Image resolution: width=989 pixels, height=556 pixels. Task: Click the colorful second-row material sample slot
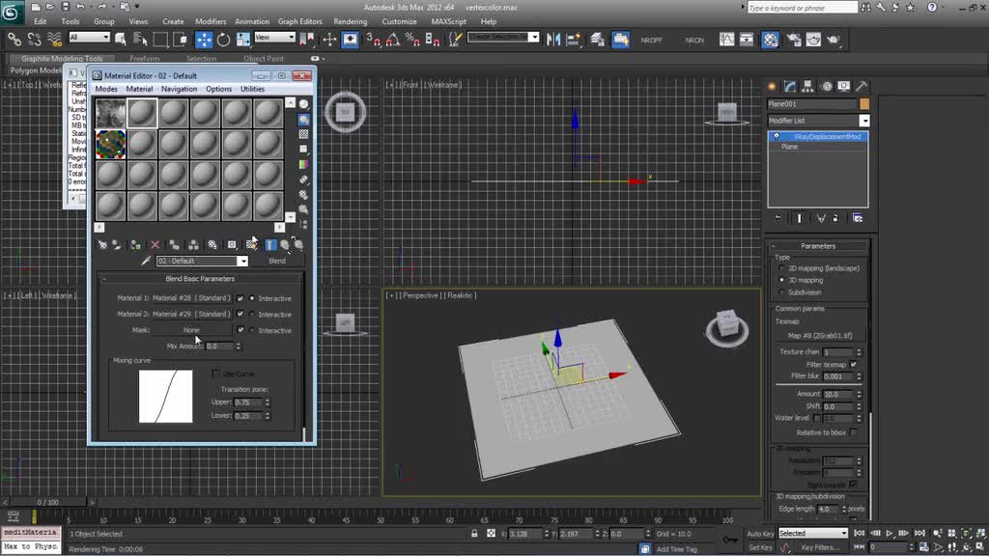tap(110, 144)
